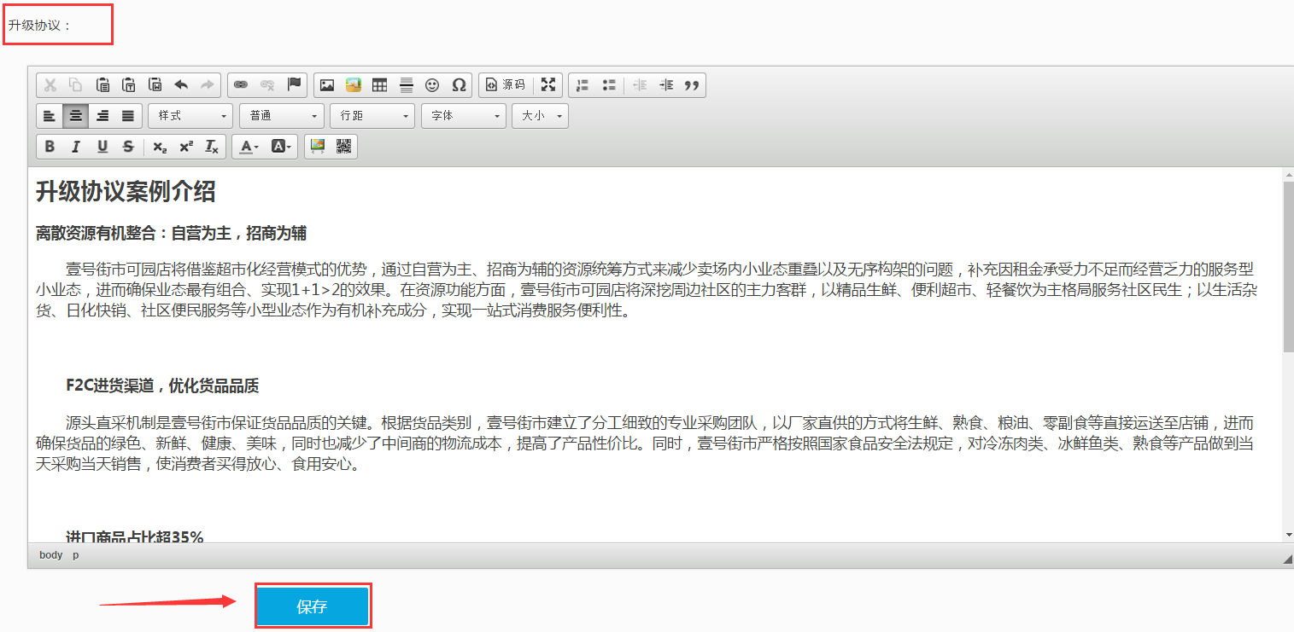Viewport: 1294px width, 632px height.
Task: Toggle Bold formatting
Action: (x=50, y=147)
